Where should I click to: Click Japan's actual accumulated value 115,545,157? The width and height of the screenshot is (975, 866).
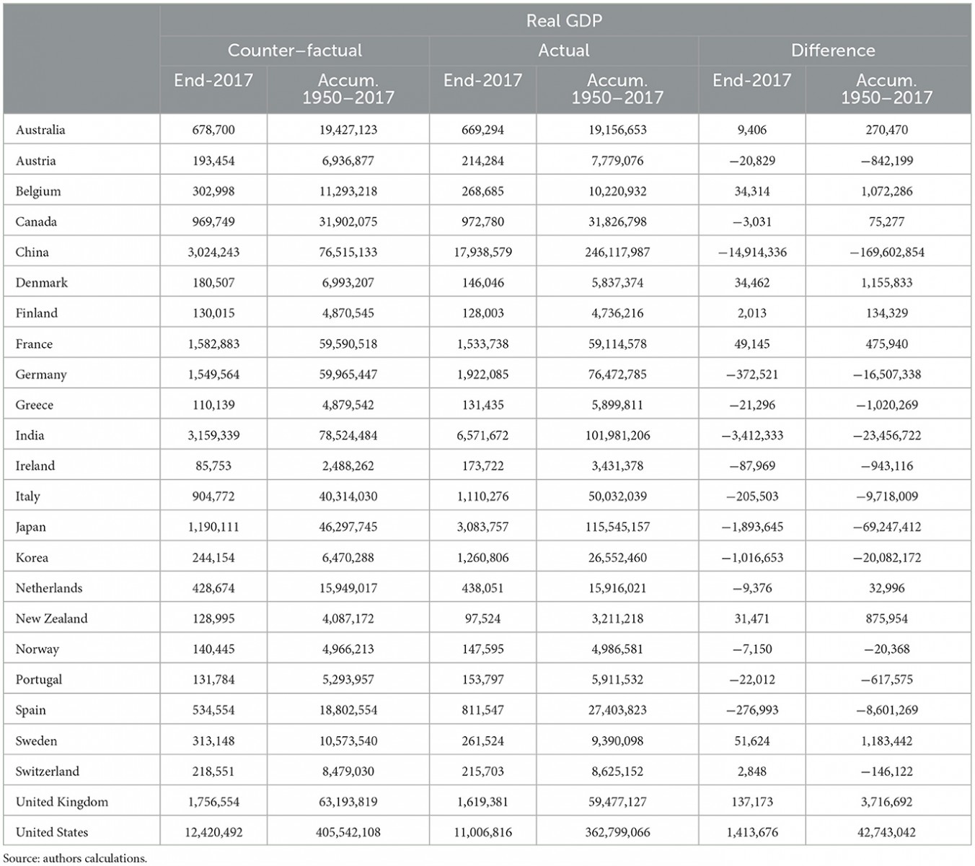617,527
